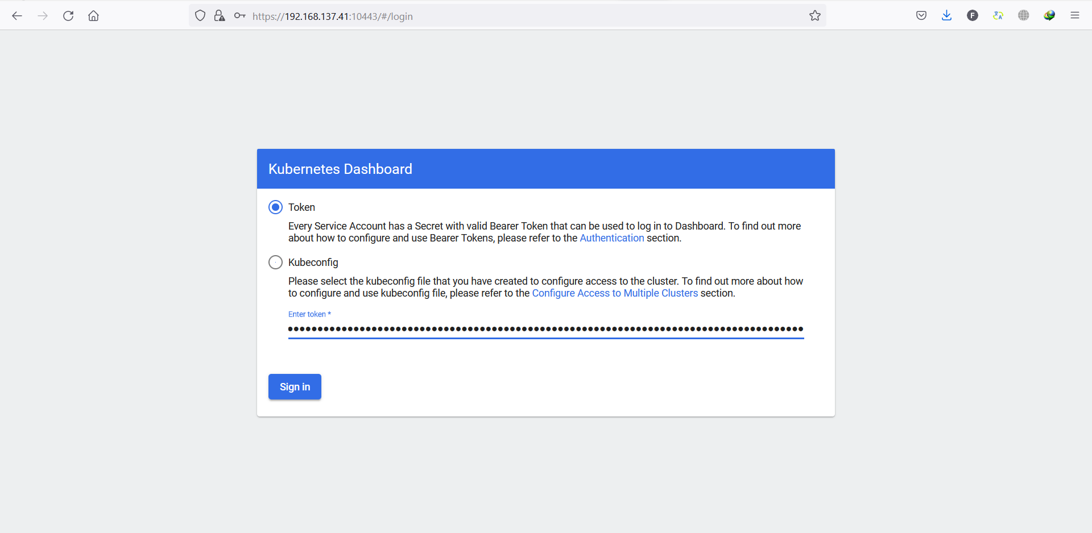Show downloads with the download arrow icon
Viewport: 1092px width, 533px height.
tap(947, 16)
